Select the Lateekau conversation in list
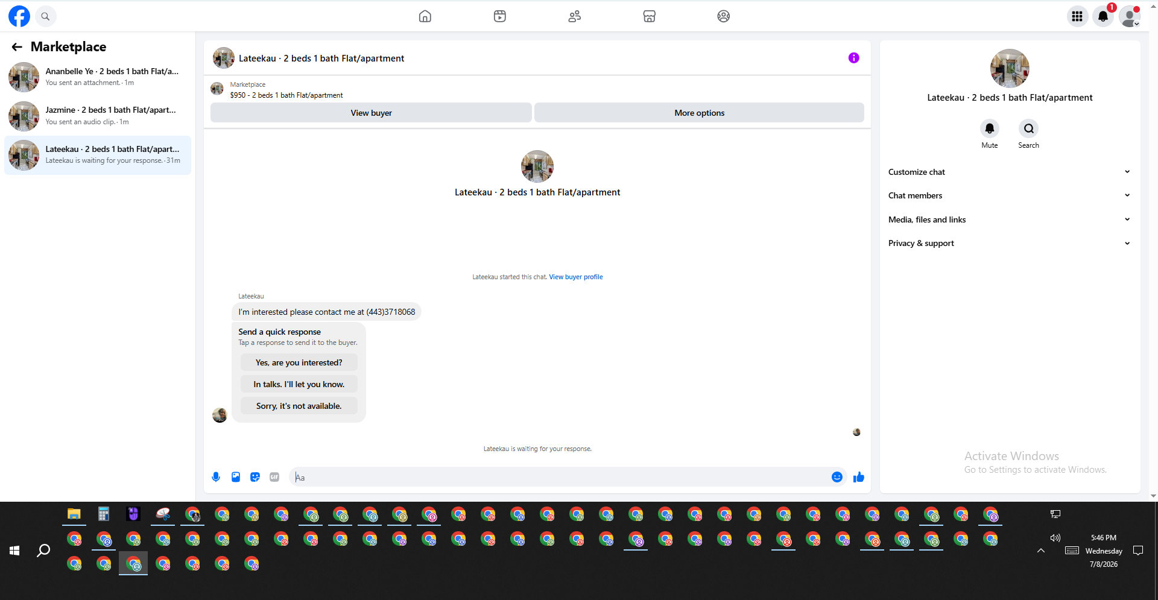The height and width of the screenshot is (600, 1158). point(98,155)
